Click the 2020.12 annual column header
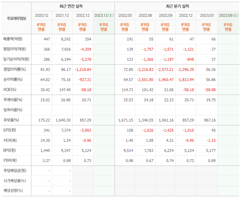Screen dimensions: 241x198 click(x=42, y=15)
